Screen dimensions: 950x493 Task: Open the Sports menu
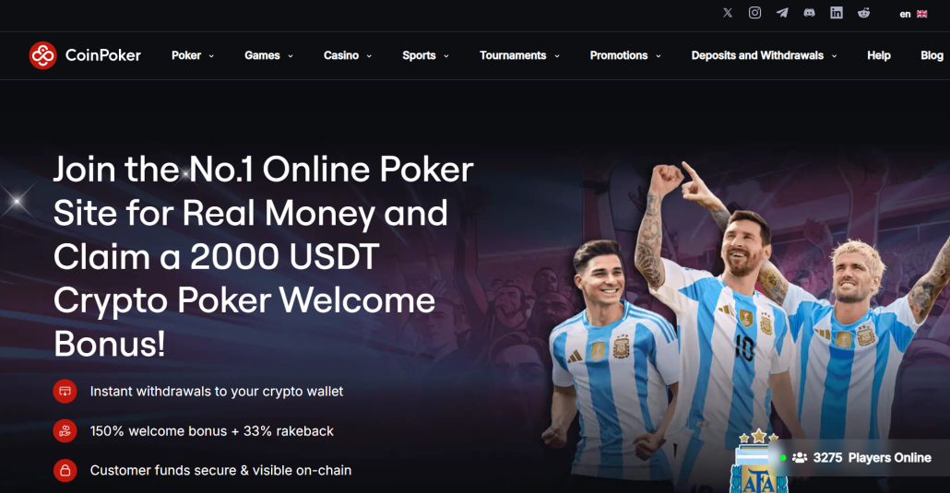point(425,55)
